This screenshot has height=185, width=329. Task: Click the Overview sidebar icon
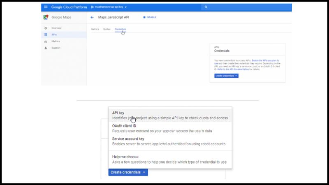(46, 28)
